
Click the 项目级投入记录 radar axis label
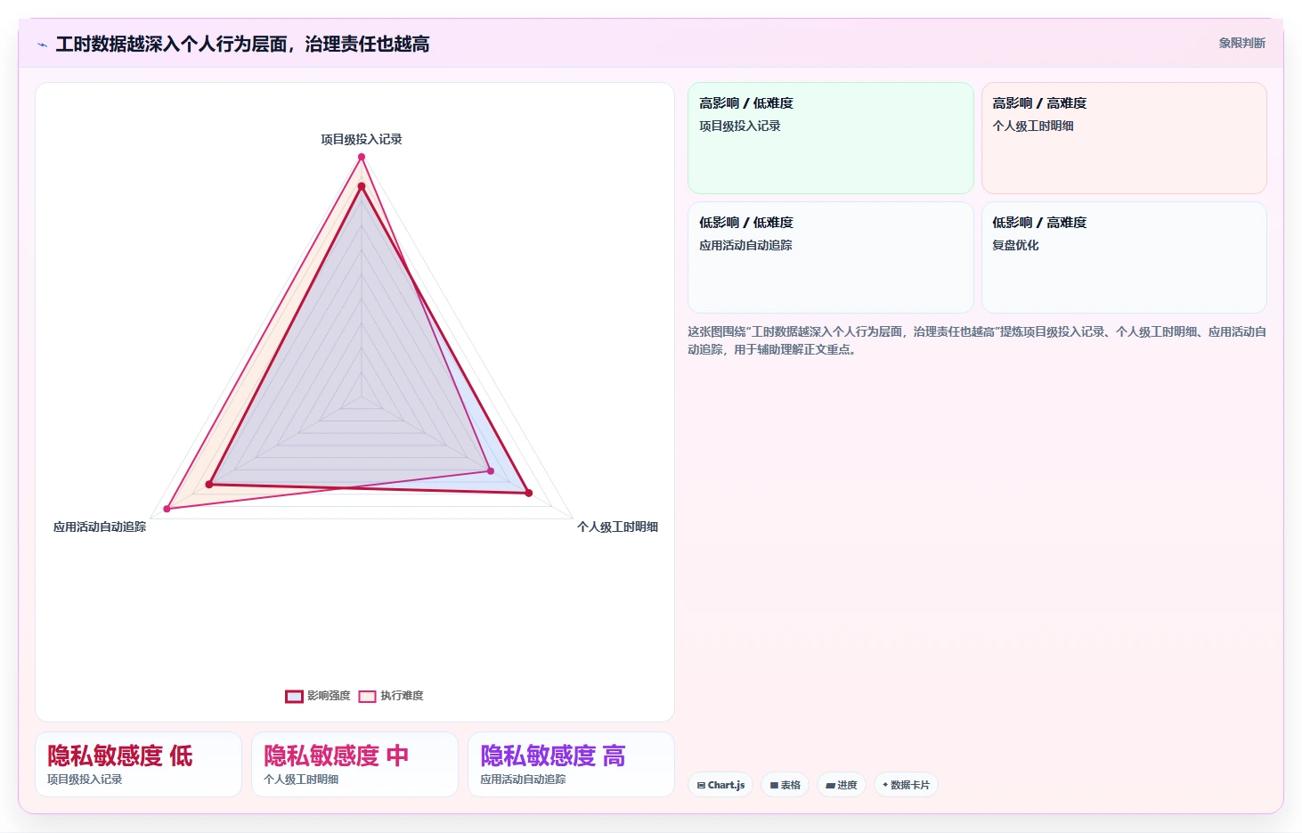pos(362,140)
